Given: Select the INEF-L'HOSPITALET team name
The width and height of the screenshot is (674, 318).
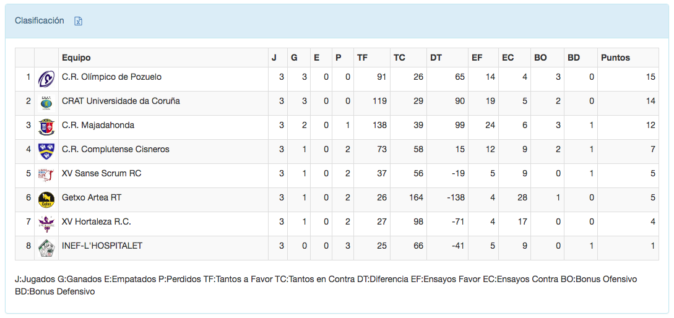Looking at the screenshot, I should point(102,246).
